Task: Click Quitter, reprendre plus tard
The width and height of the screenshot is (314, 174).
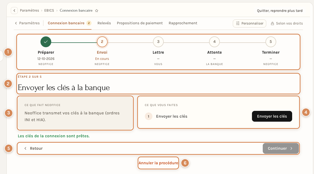Action: [x=280, y=11]
